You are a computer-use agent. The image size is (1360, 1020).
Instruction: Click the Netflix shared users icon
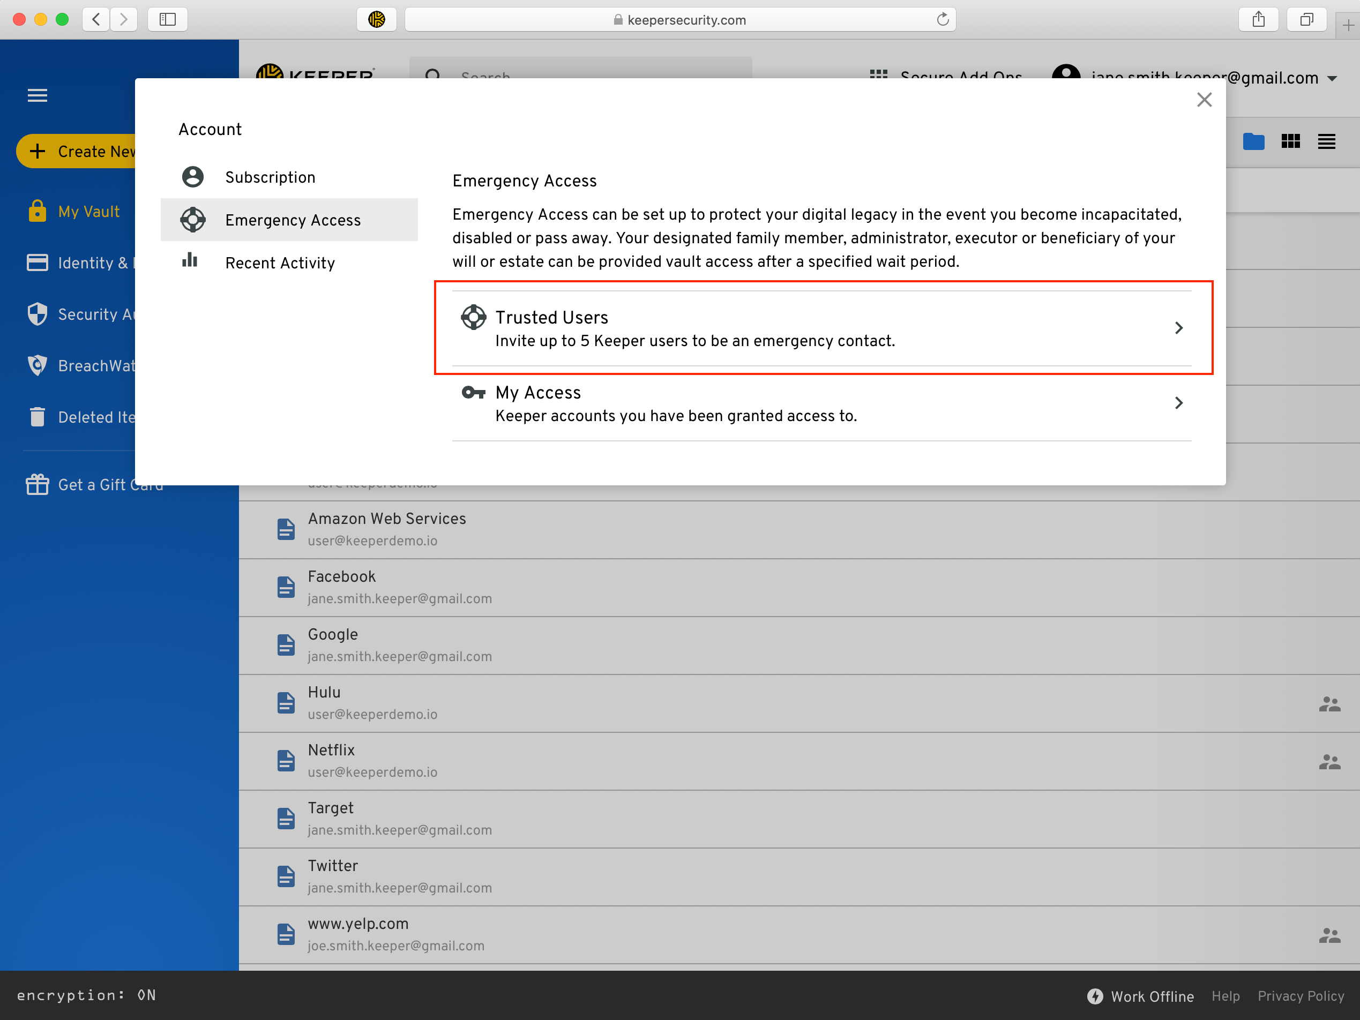click(1329, 762)
